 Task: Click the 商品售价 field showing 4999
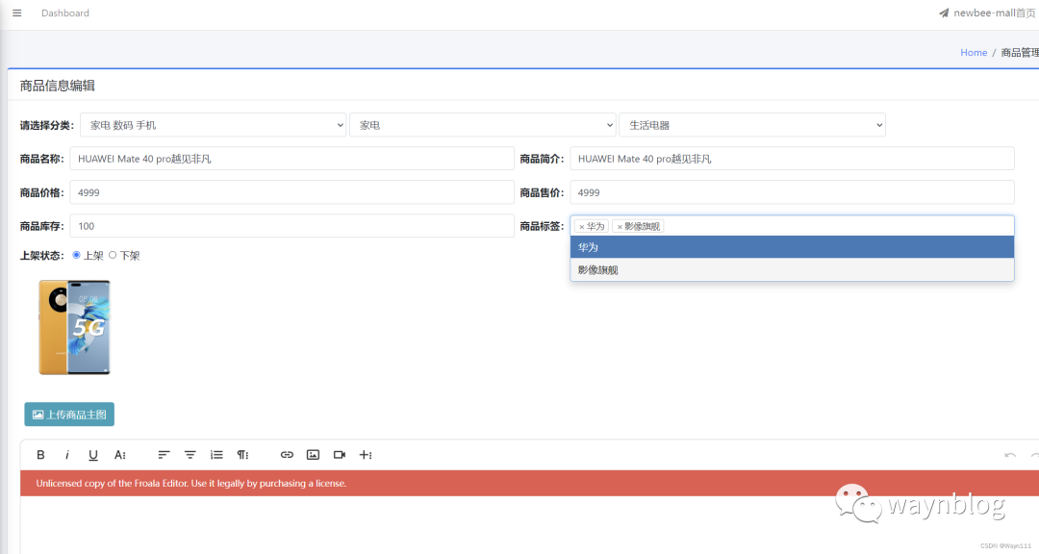pyautogui.click(x=792, y=192)
